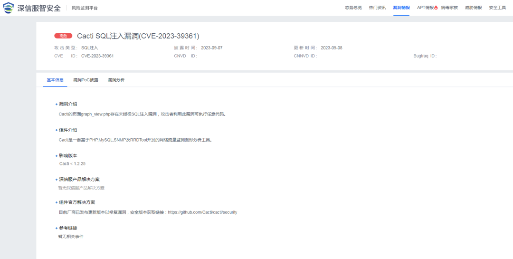
Task: Click the 深信服智安全 shield logo
Action: click(9, 8)
